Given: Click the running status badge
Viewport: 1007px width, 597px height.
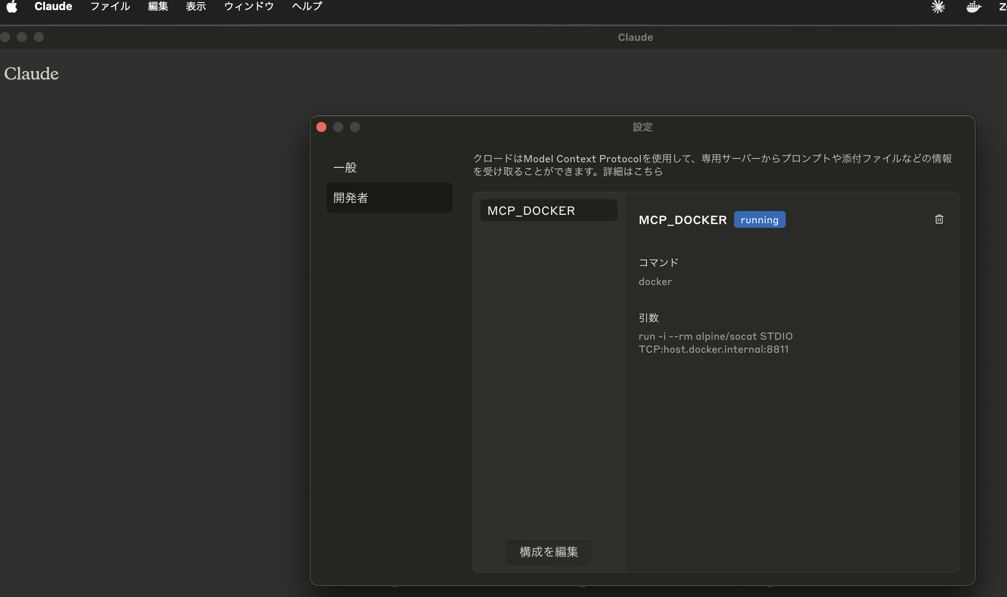Looking at the screenshot, I should [x=759, y=219].
